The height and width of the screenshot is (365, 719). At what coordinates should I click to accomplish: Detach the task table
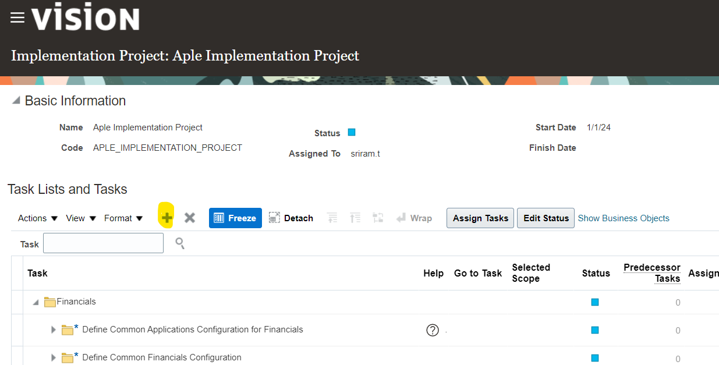point(291,218)
